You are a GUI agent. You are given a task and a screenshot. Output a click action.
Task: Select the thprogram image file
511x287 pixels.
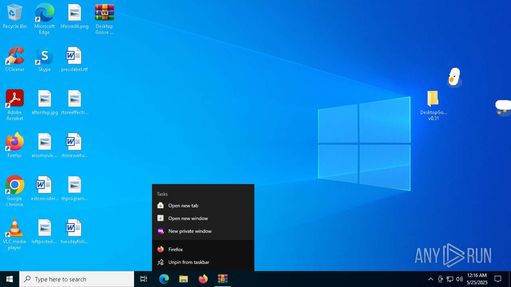point(75,189)
